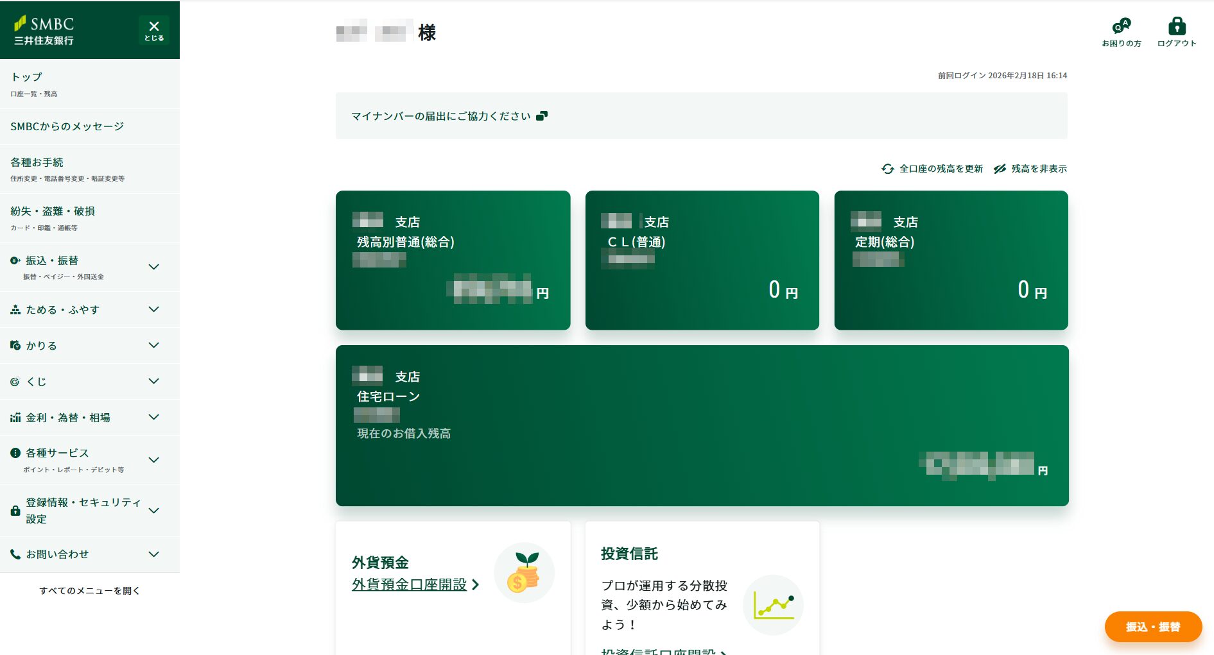Viewport: 1214px width, 655px height.
Task: Expand the ためる・ふやす menu section
Action: click(x=153, y=309)
